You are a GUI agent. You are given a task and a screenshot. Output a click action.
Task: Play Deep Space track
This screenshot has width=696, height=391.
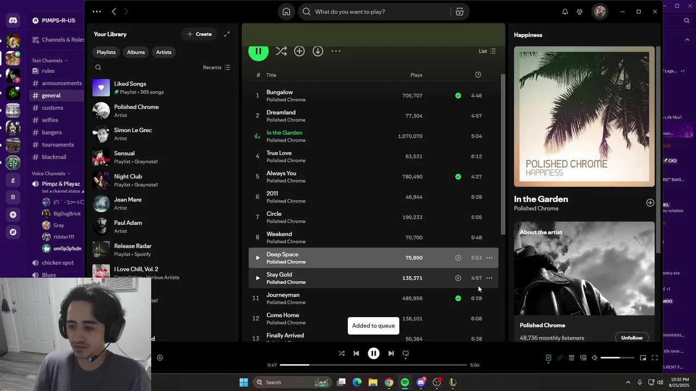click(x=258, y=258)
